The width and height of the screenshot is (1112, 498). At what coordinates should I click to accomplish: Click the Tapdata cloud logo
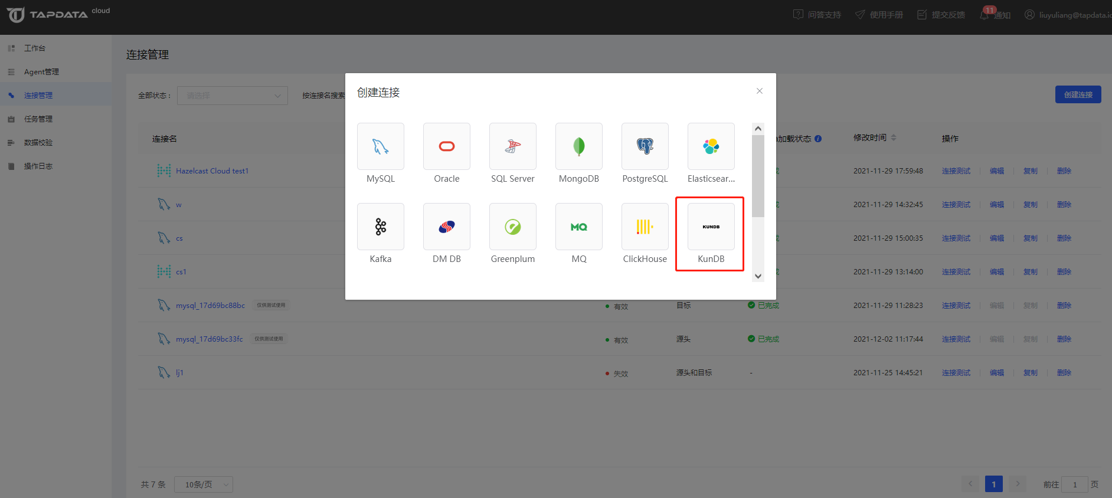pyautogui.click(x=58, y=14)
